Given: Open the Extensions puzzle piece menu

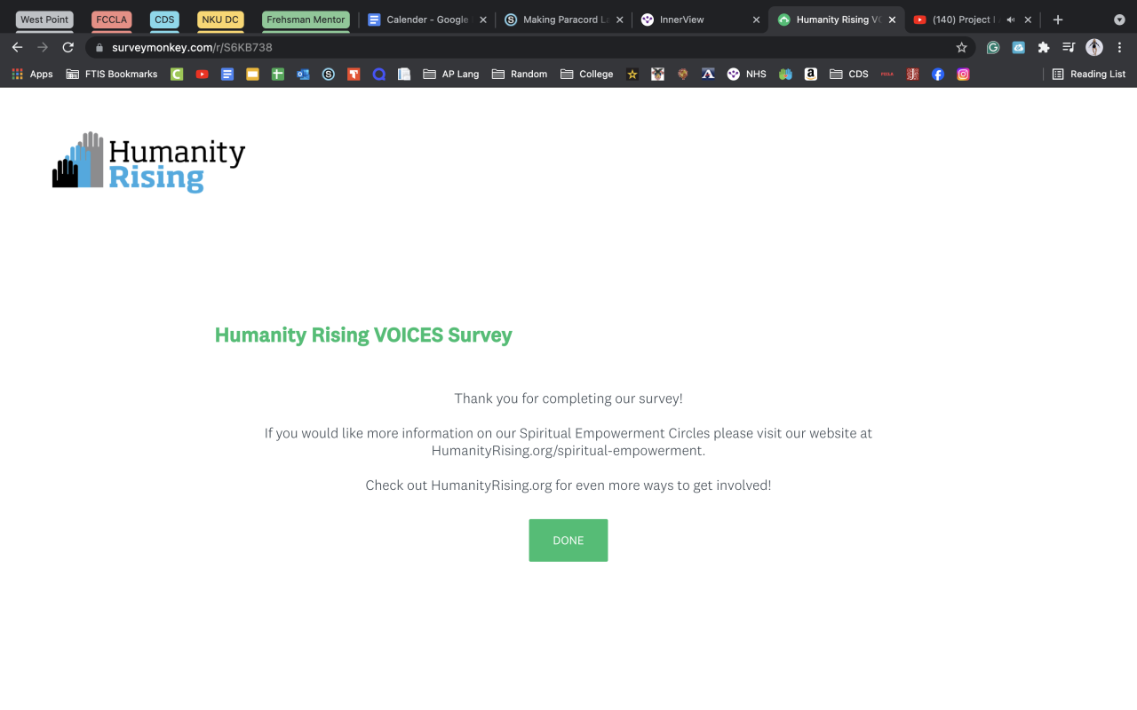Looking at the screenshot, I should pos(1044,47).
